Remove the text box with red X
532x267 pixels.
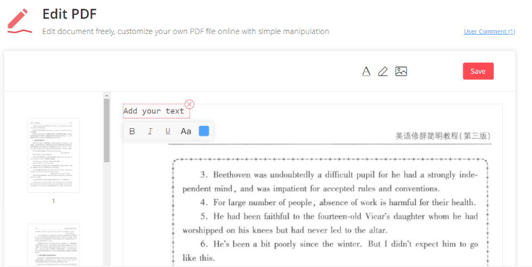coord(189,104)
